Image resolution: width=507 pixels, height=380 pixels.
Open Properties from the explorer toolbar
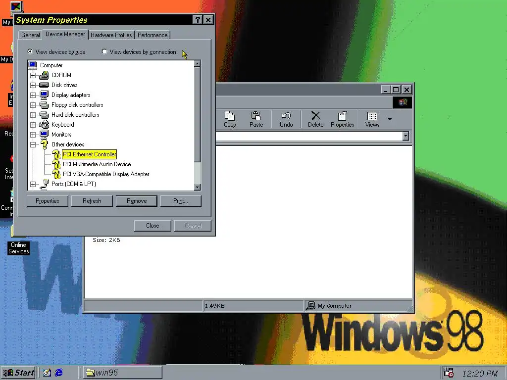(343, 119)
